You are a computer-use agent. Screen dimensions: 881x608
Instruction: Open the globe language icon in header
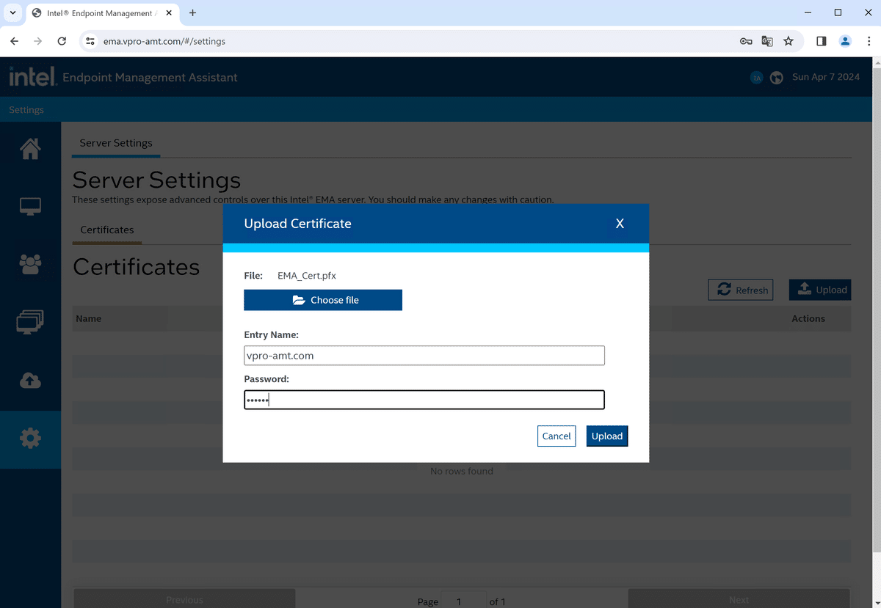point(777,78)
